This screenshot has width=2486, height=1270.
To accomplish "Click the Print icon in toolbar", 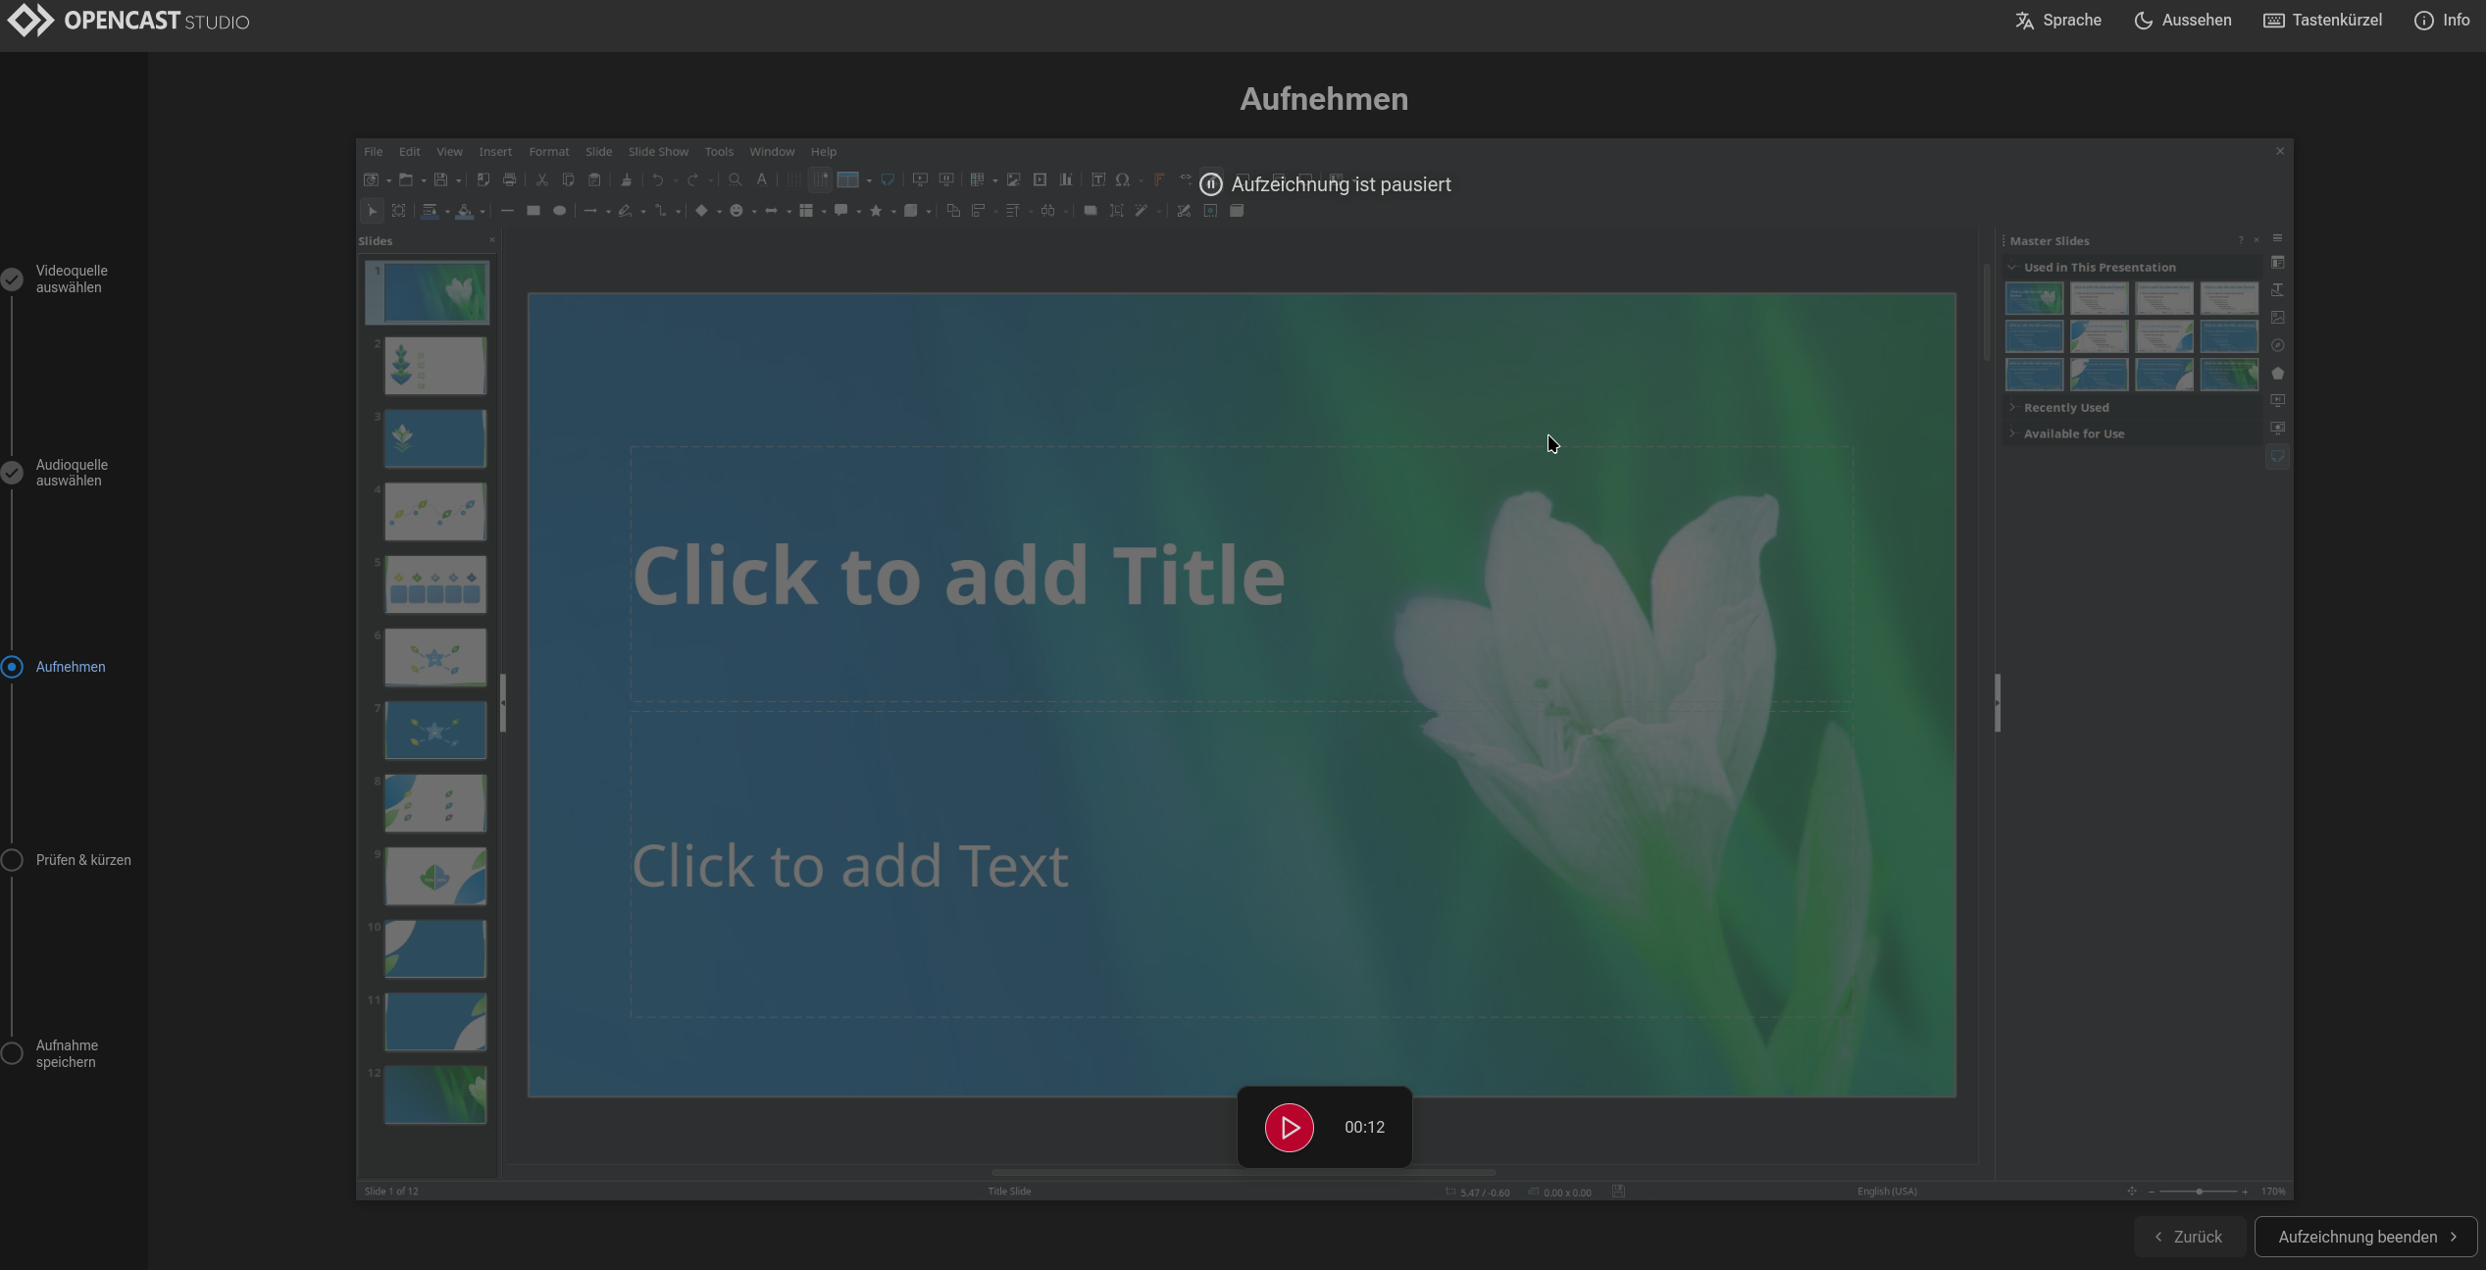I will (509, 179).
